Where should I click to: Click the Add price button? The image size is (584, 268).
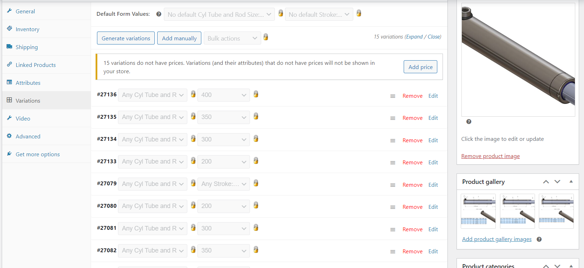[420, 67]
